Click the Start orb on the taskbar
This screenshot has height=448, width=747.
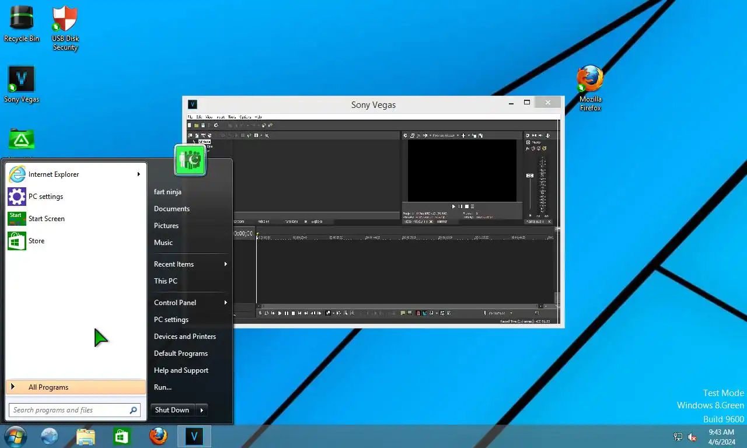tap(15, 436)
